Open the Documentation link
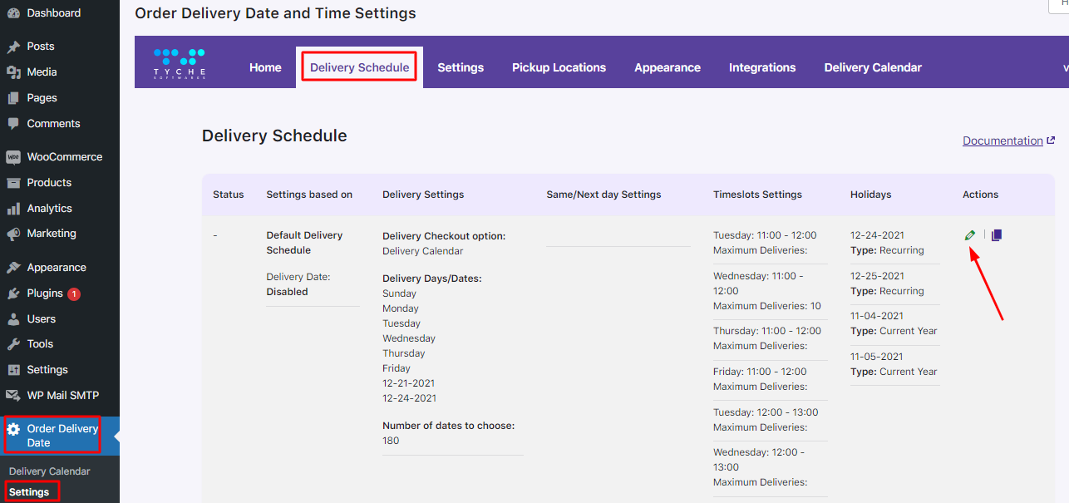1069x503 pixels. pyautogui.click(x=1002, y=141)
